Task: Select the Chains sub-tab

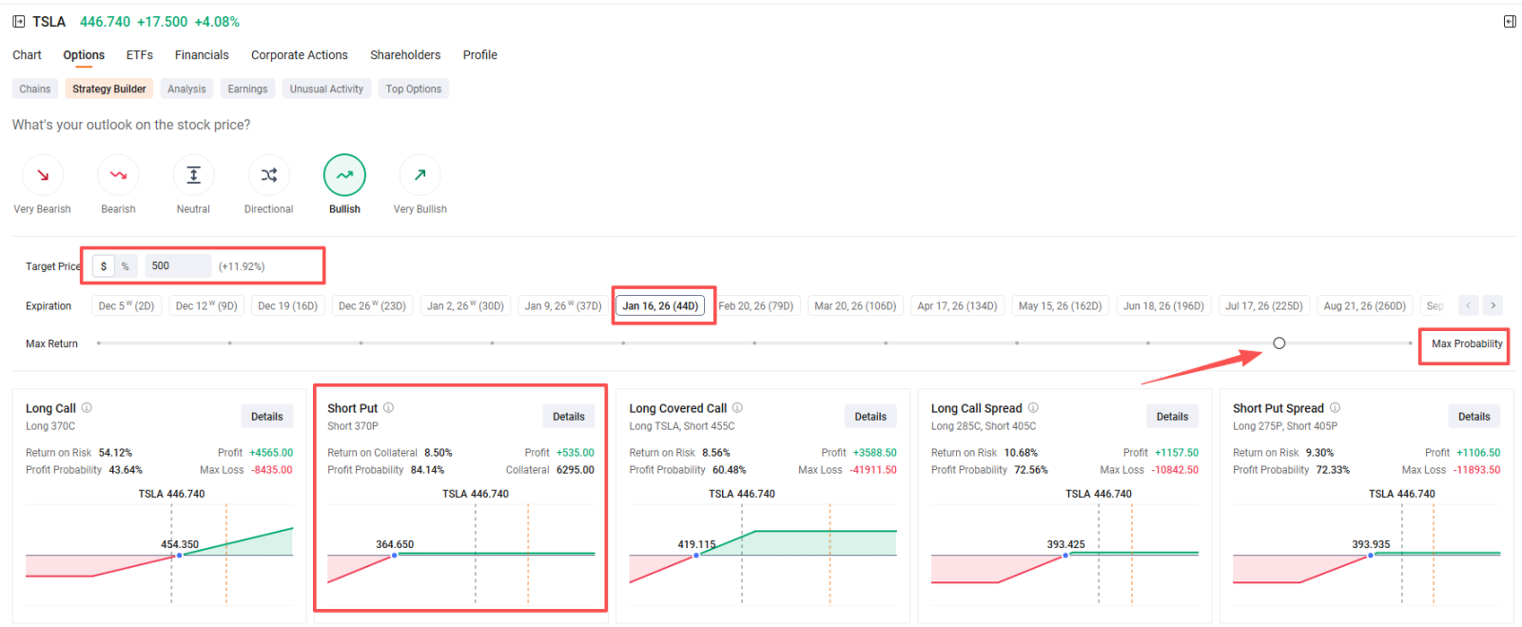Action: coord(35,88)
